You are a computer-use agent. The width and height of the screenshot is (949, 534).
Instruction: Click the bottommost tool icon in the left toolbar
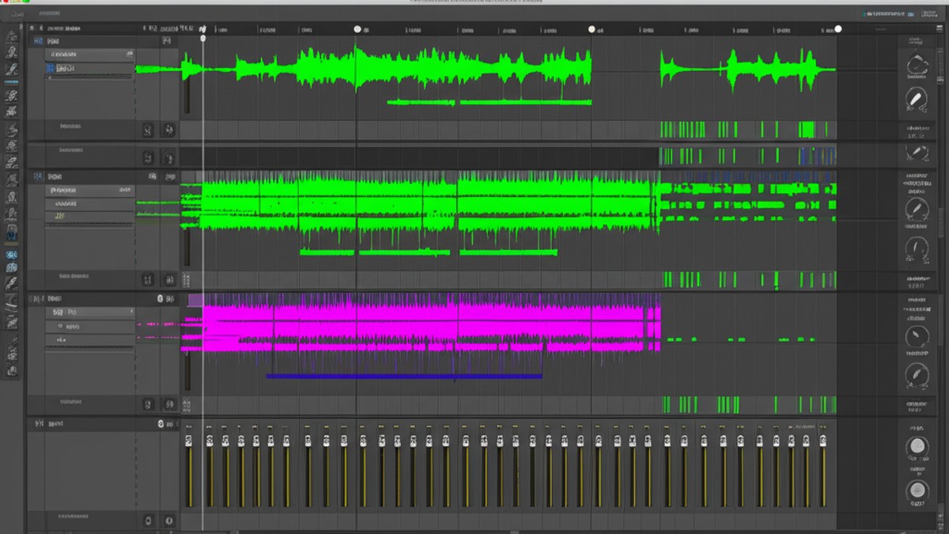coord(12,369)
